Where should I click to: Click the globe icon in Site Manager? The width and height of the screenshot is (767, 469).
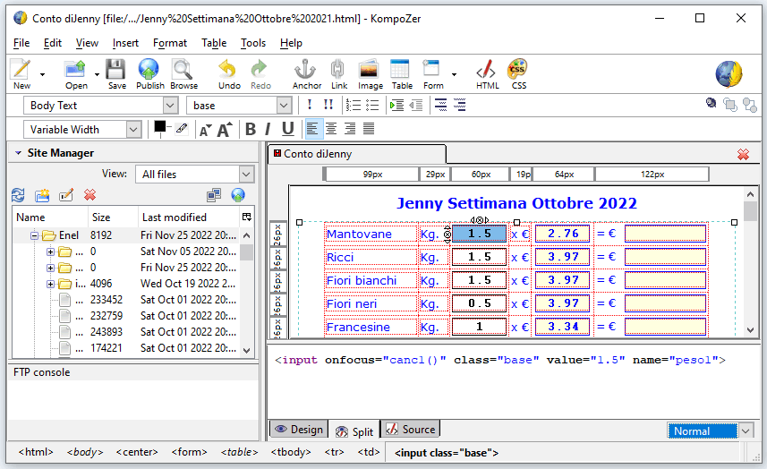click(238, 195)
